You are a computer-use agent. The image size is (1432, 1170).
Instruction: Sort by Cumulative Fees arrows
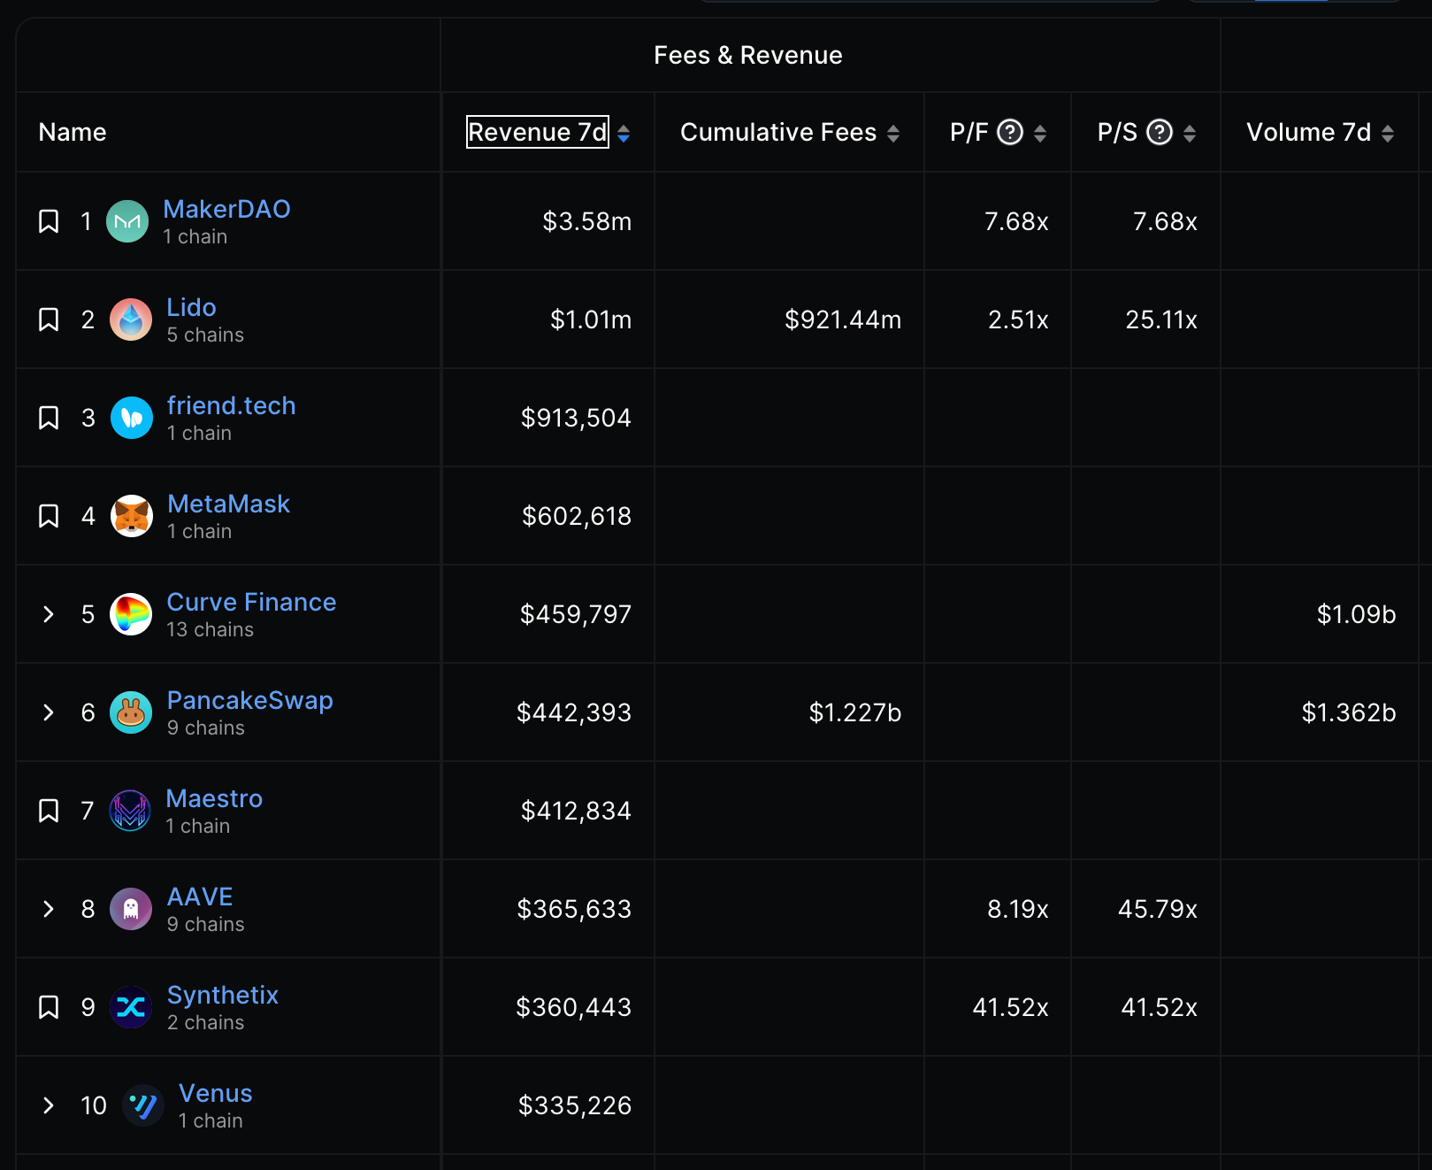[x=893, y=134]
